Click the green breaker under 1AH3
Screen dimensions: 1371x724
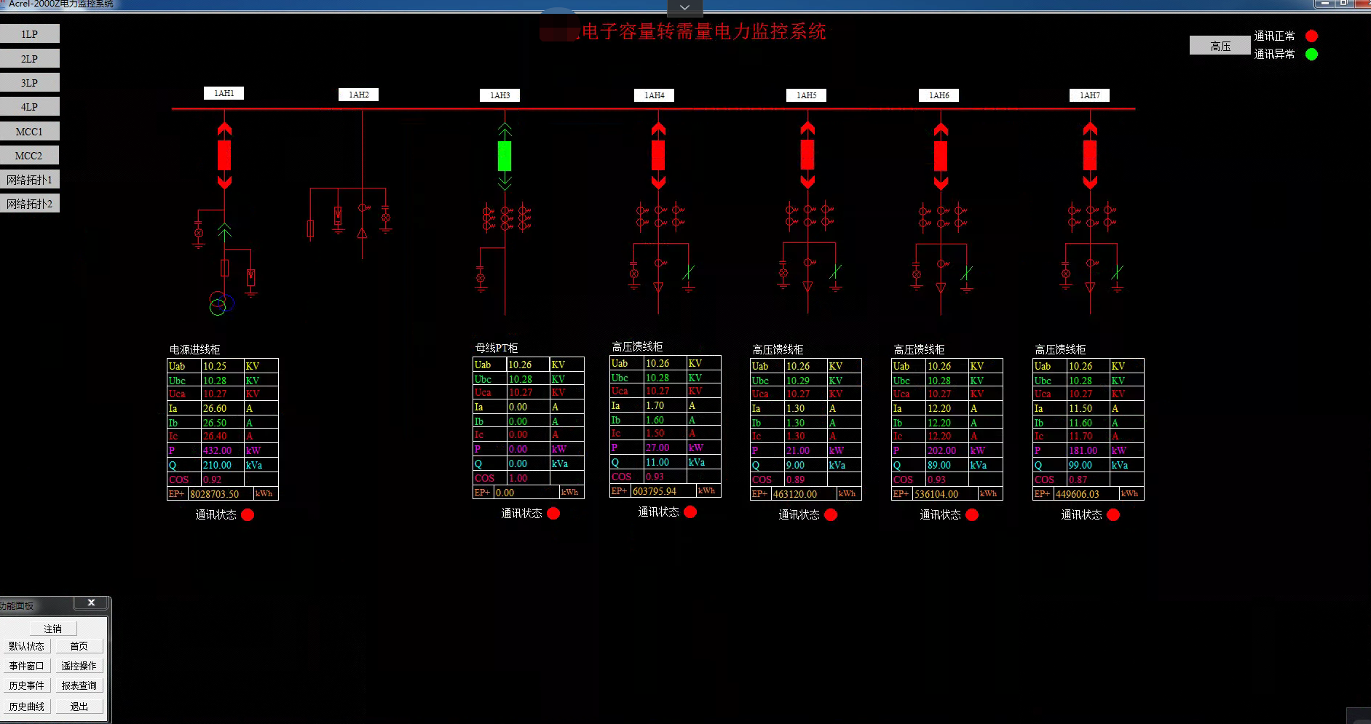pyautogui.click(x=505, y=156)
